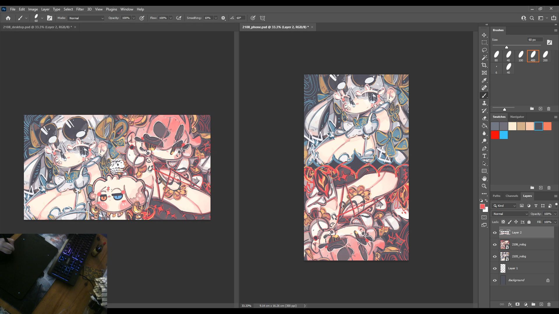Open Layers panel Opacity dropdown
This screenshot has height=314, width=559.
[555, 214]
